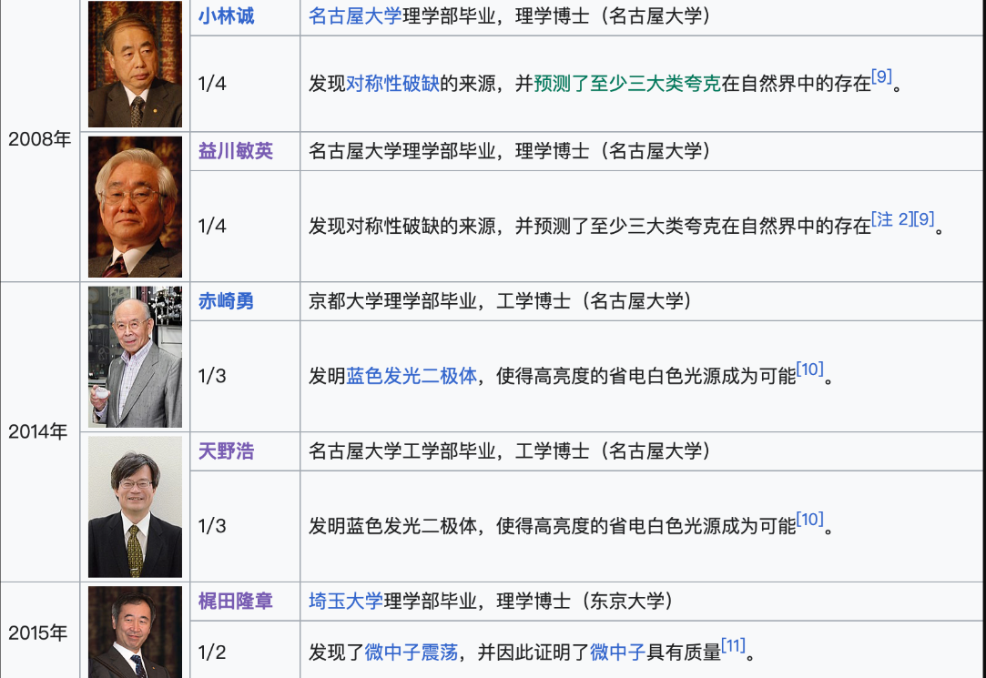
Task: Open 梶田隆章's portrait thumbnail
Action: point(135,632)
